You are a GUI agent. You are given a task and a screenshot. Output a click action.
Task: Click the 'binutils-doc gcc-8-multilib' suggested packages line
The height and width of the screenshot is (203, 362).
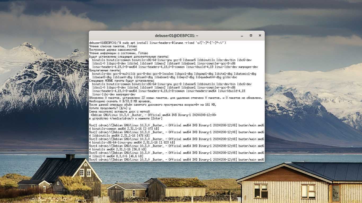(x=174, y=74)
